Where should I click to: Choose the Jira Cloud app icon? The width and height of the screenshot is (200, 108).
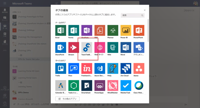(x=126, y=68)
